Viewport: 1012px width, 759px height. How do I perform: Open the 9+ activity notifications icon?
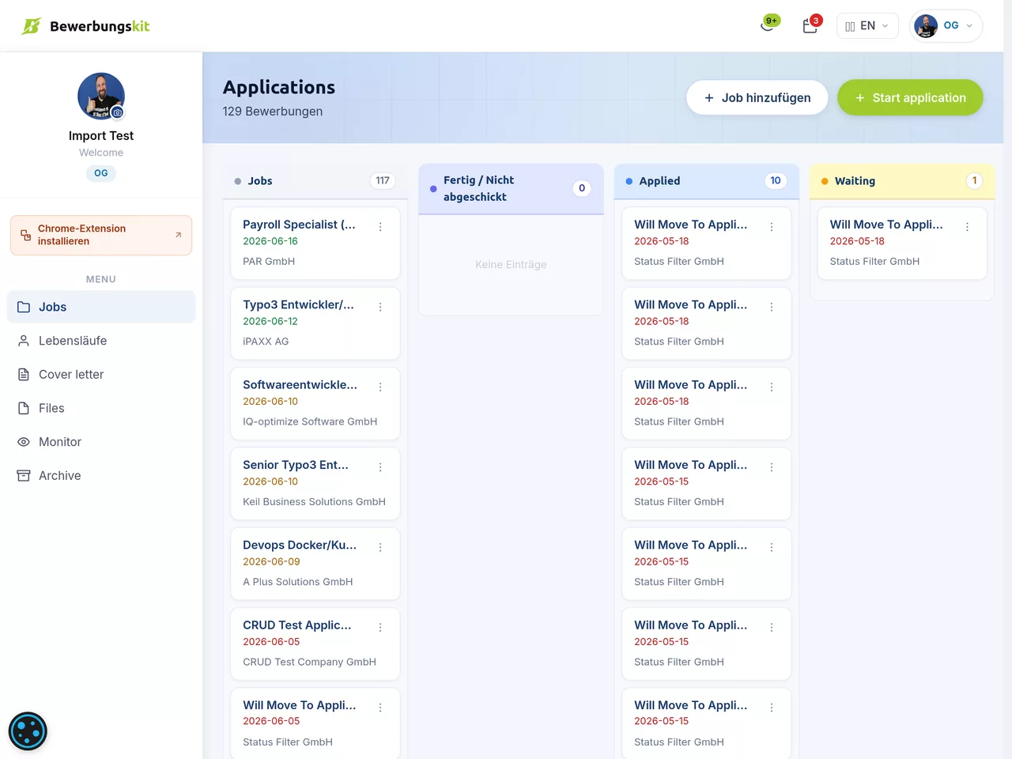coord(768,25)
